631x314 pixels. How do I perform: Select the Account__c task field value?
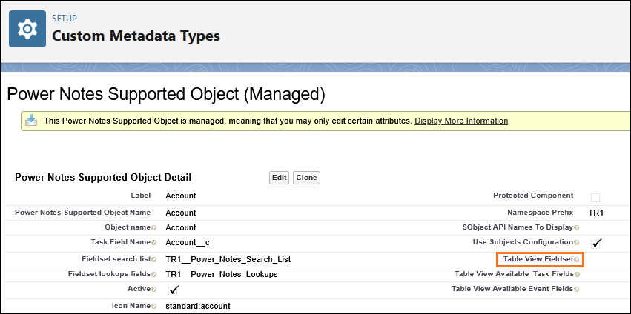(x=188, y=242)
